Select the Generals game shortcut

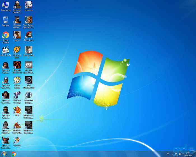click(x=17, y=142)
